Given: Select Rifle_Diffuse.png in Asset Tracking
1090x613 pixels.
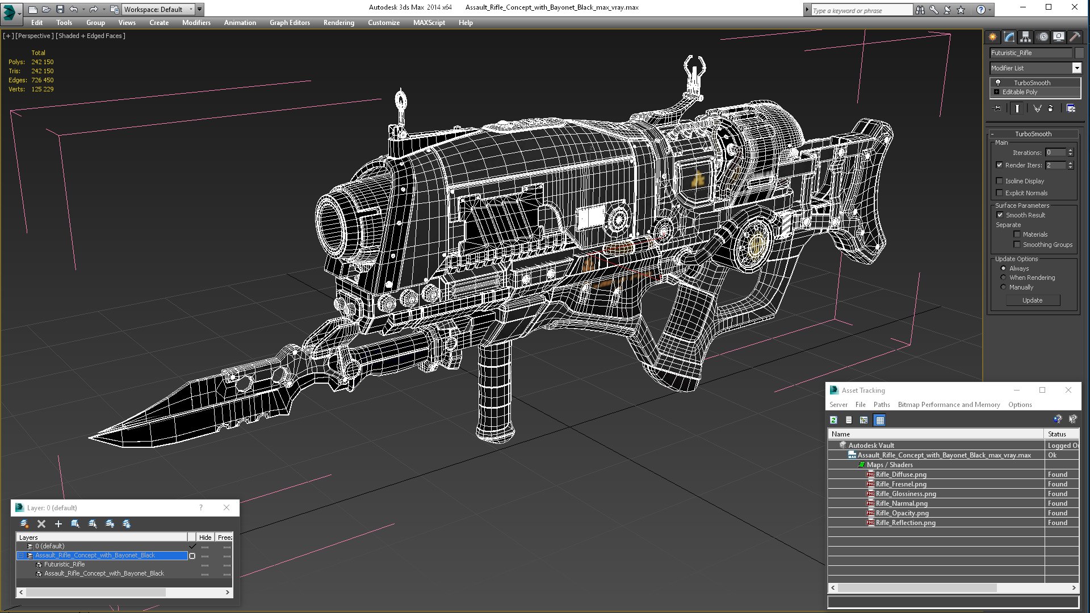Looking at the screenshot, I should click(901, 475).
